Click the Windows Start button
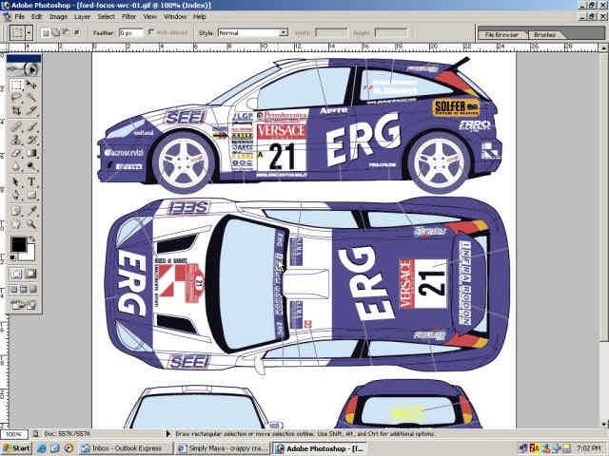Viewport: 609px width, 456px height. [16, 447]
